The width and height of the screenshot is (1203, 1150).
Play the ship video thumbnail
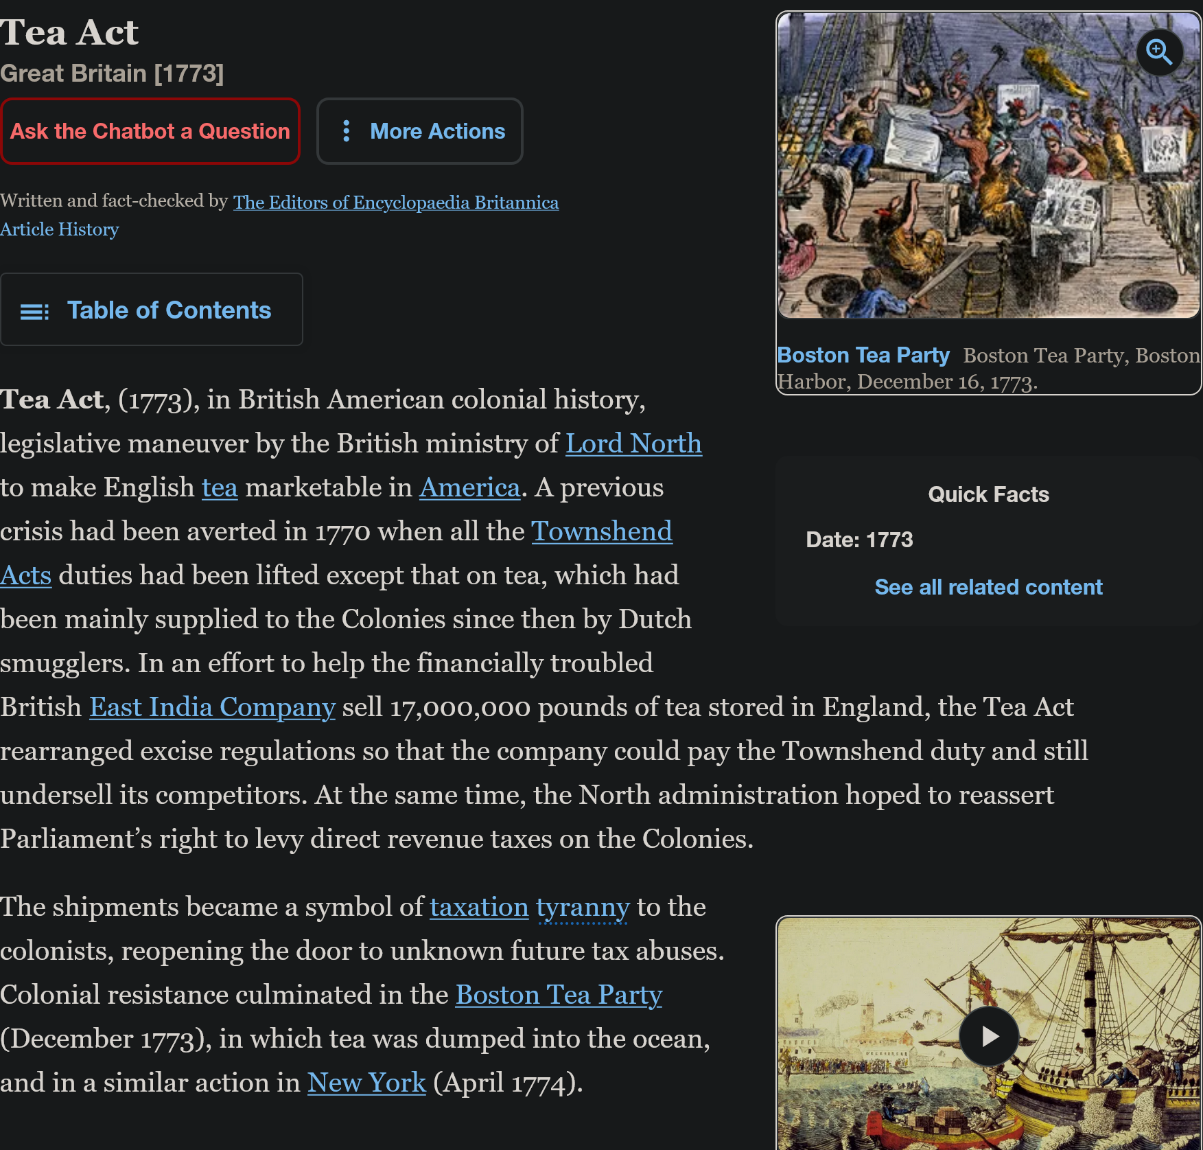[988, 1036]
